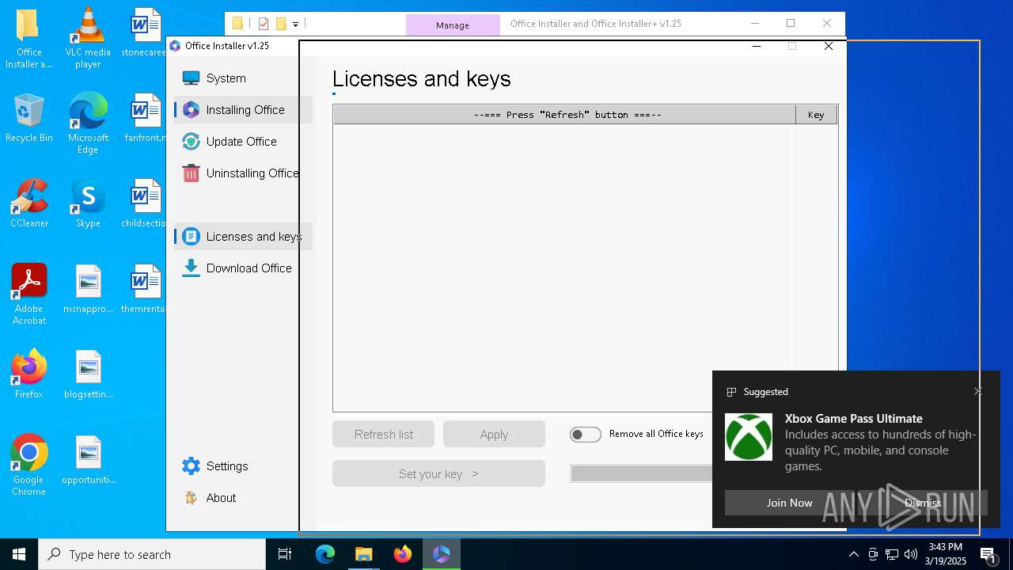Image resolution: width=1013 pixels, height=570 pixels.
Task: Click the Download Office arrow icon
Action: coord(191,268)
